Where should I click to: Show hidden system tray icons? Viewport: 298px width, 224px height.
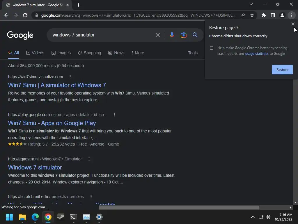click(x=253, y=217)
